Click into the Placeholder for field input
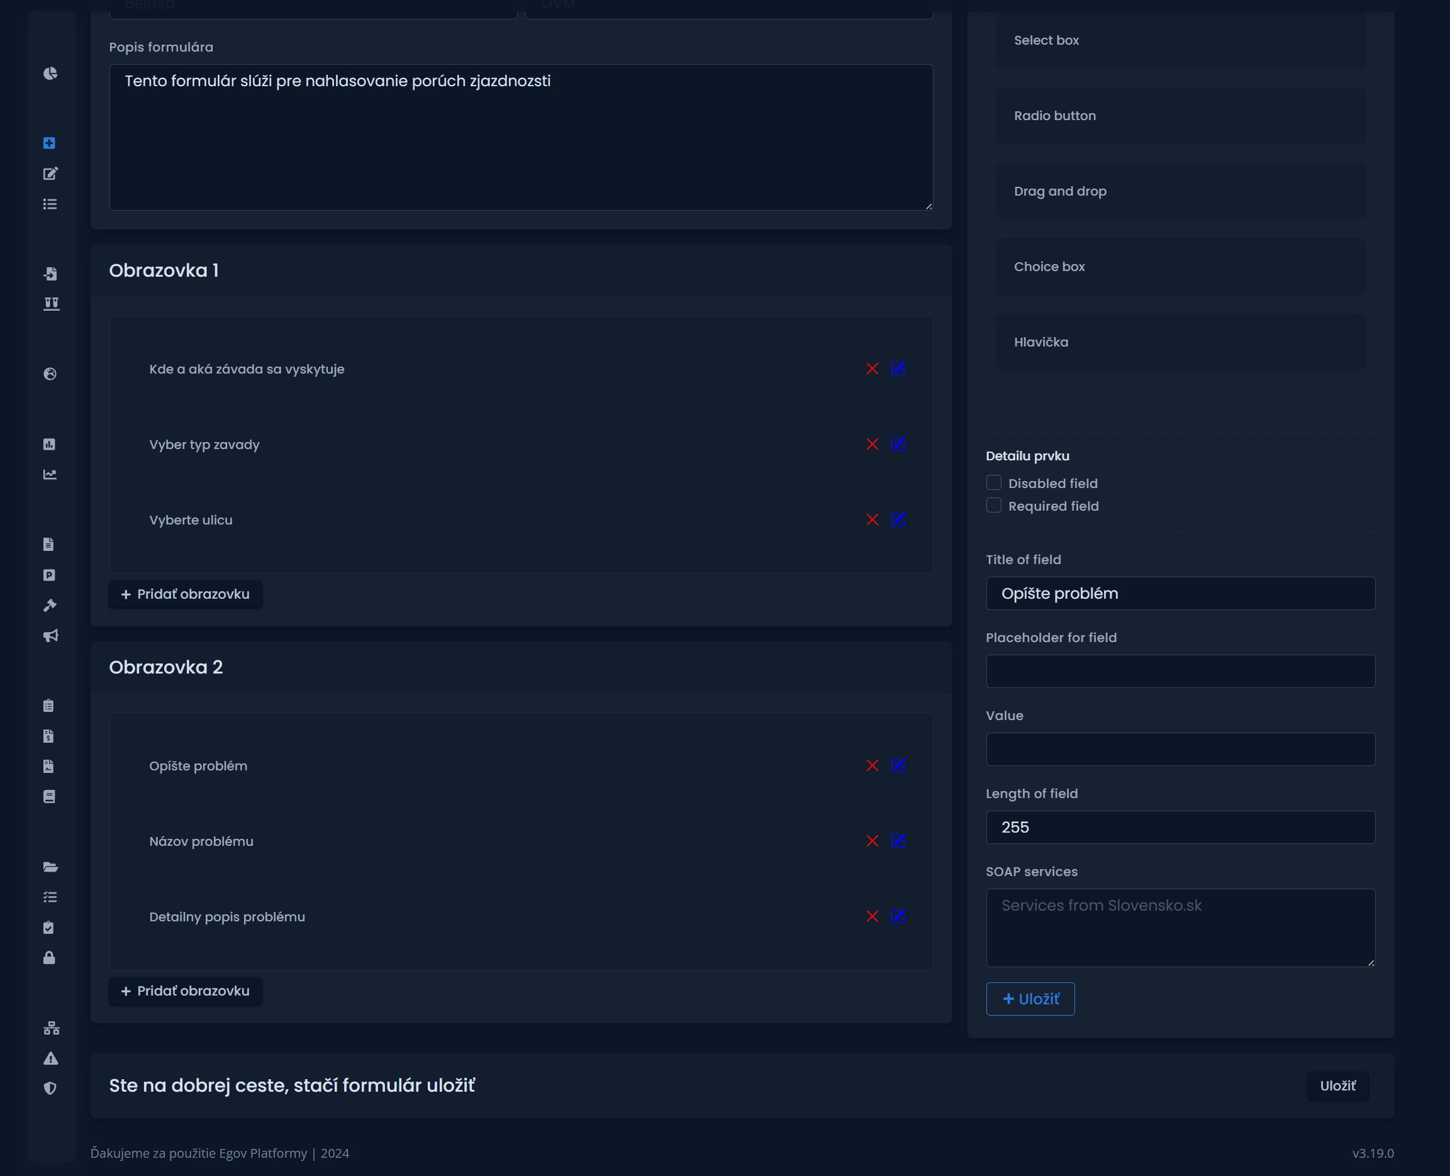1450x1176 pixels. tap(1180, 671)
